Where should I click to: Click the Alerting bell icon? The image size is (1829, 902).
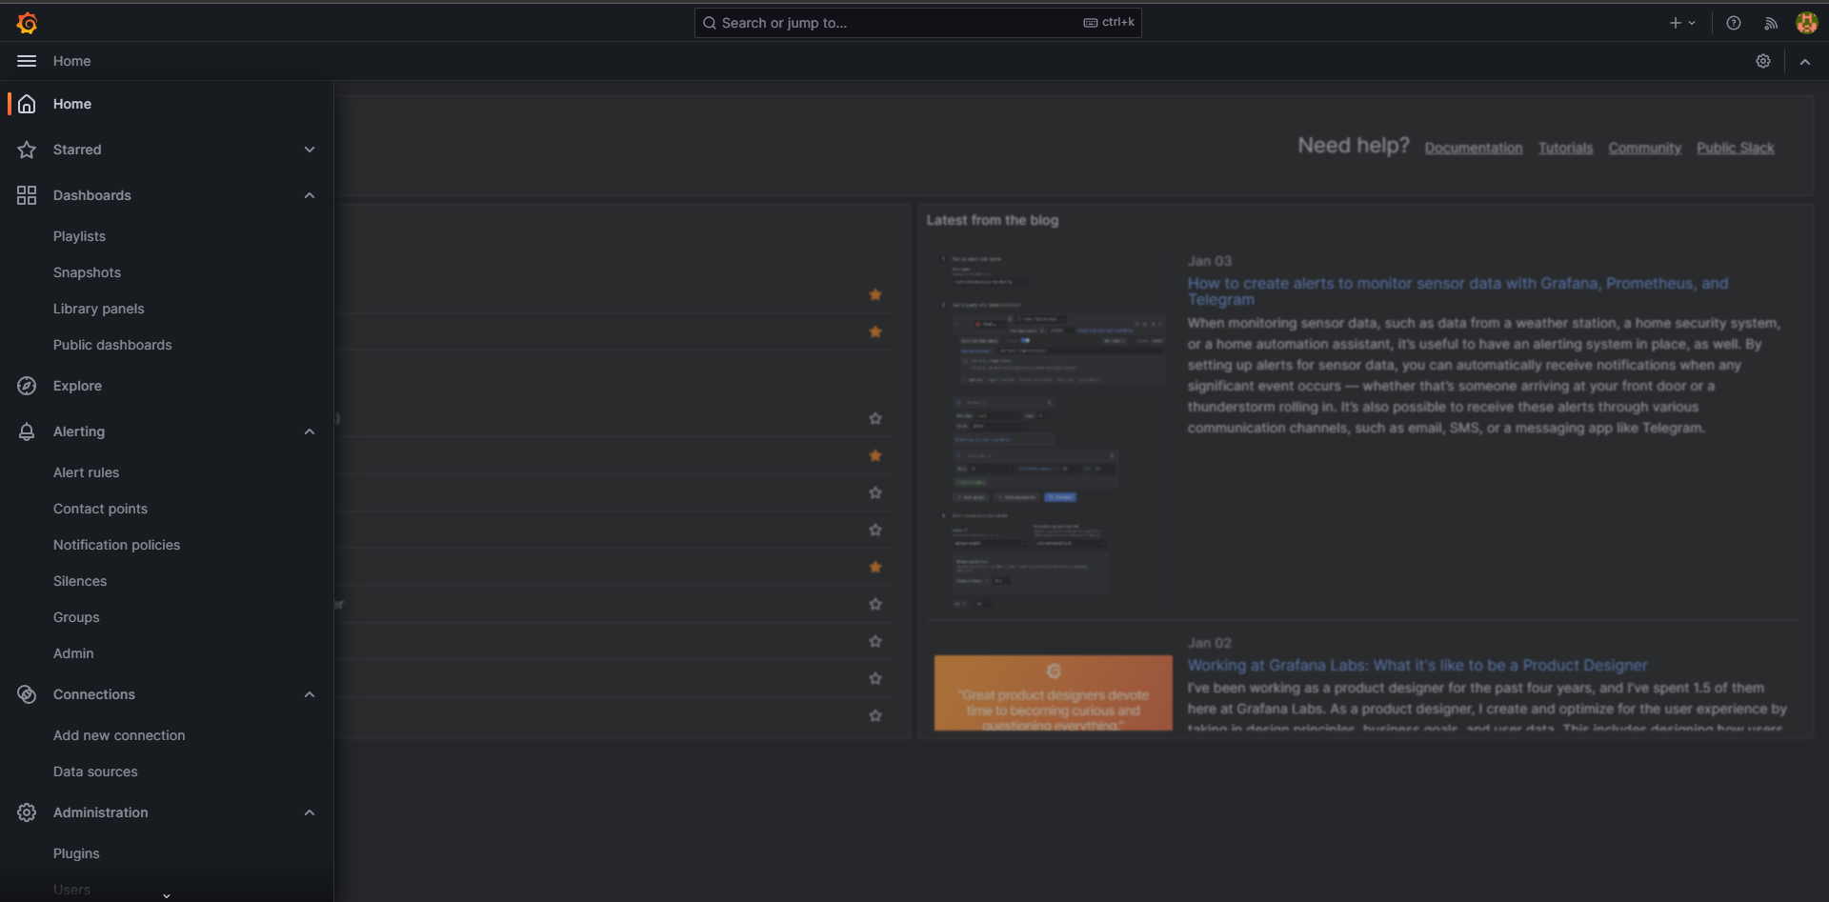[x=27, y=431]
